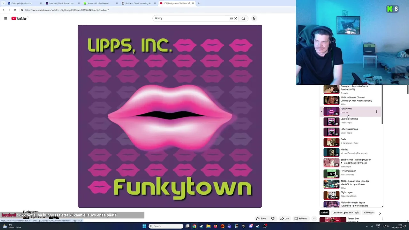
Task: Open tab search dropdown arrow
Action: click(3, 3)
